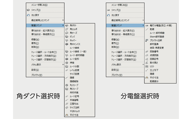192x119 pixels.
Task: Expand パネル表示 arrow in right menu
Action: pyautogui.click(x=143, y=65)
